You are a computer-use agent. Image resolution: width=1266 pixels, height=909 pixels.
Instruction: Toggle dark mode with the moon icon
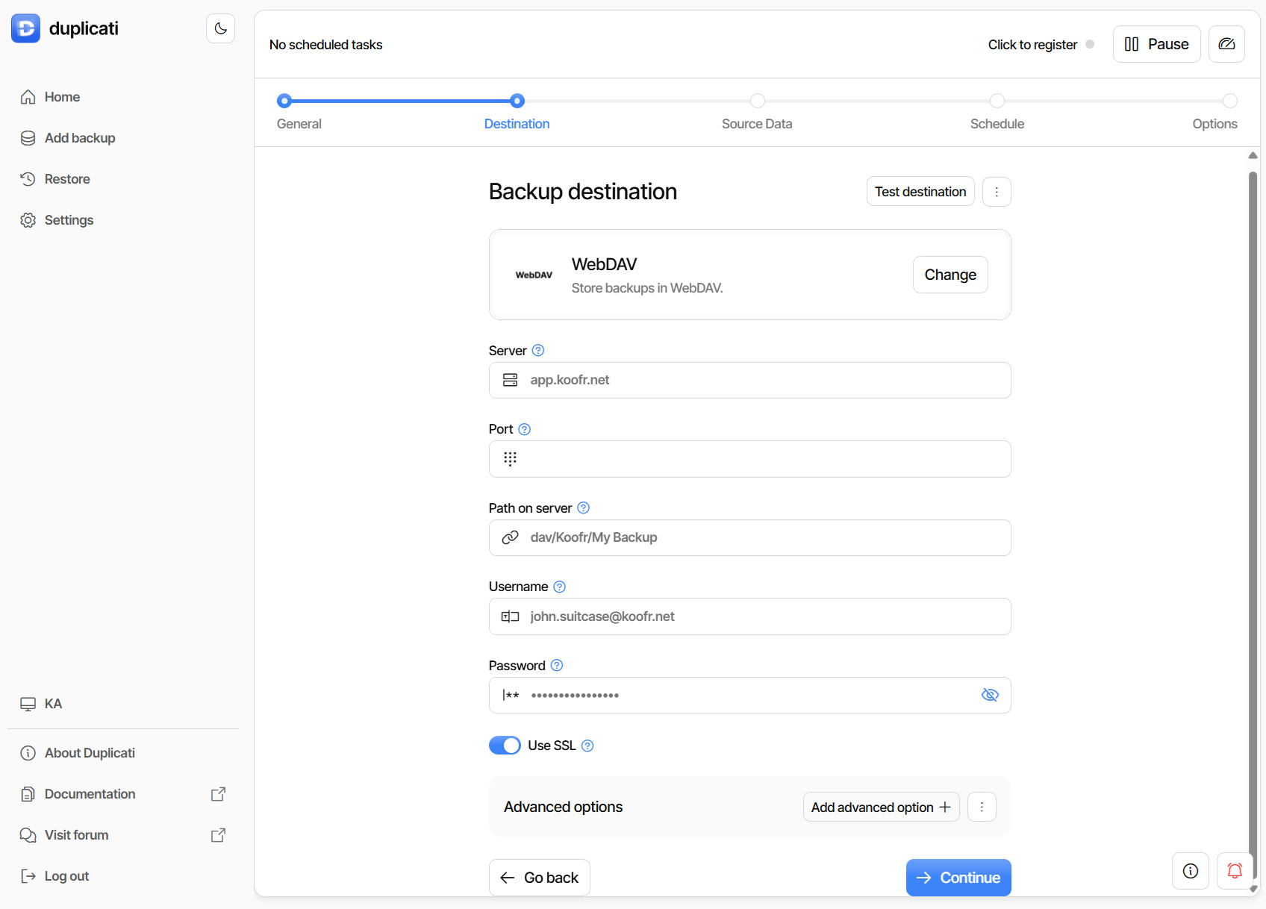coord(219,28)
